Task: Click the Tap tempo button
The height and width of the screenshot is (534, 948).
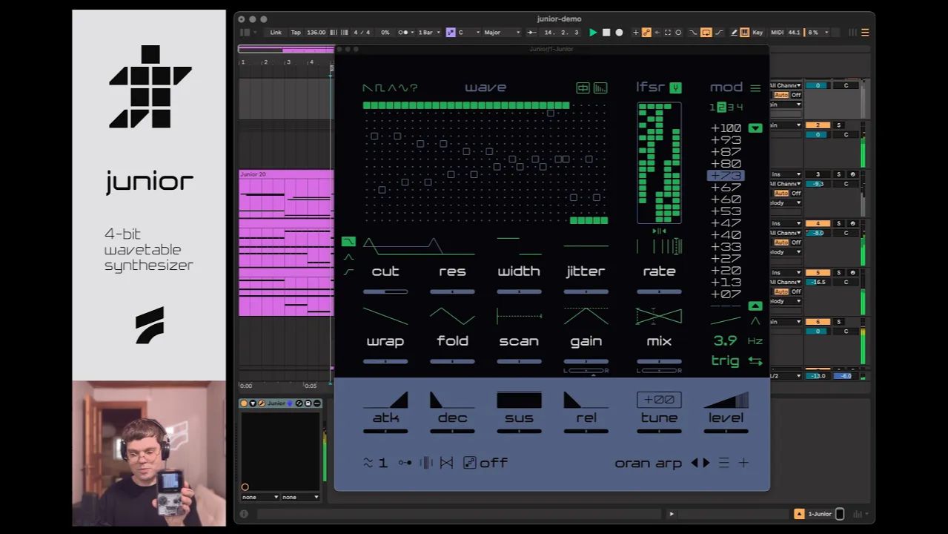Action: point(296,33)
